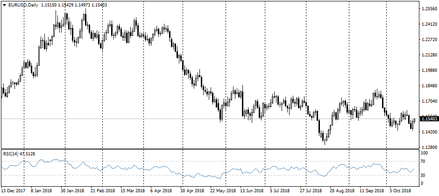Image resolution: width=439 pixels, height=196 pixels.
Task: Click the highlighted current price tag 1.15403
Action: [x=428, y=119]
